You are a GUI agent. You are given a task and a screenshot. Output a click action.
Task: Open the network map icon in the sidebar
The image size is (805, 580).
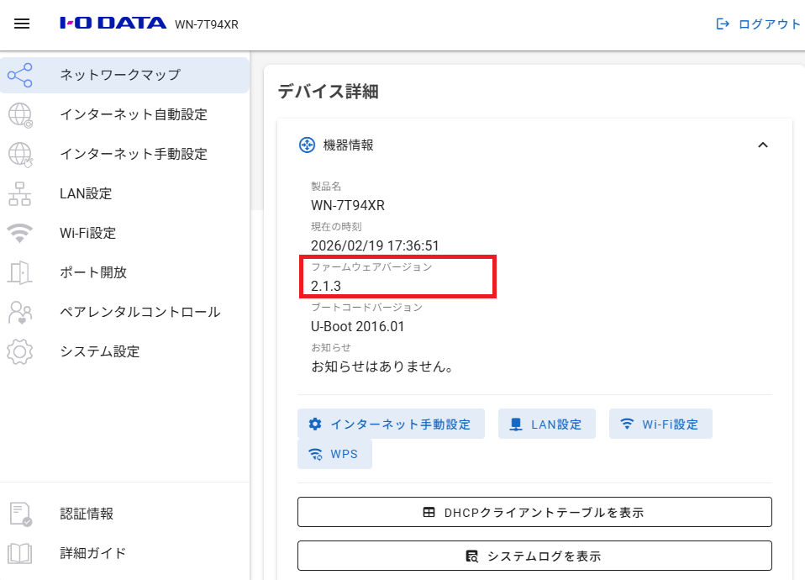(x=20, y=75)
